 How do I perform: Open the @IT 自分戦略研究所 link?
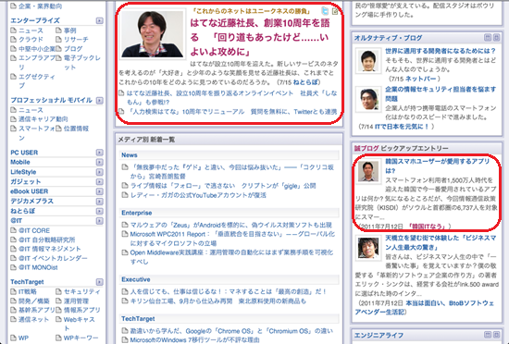click(47, 240)
